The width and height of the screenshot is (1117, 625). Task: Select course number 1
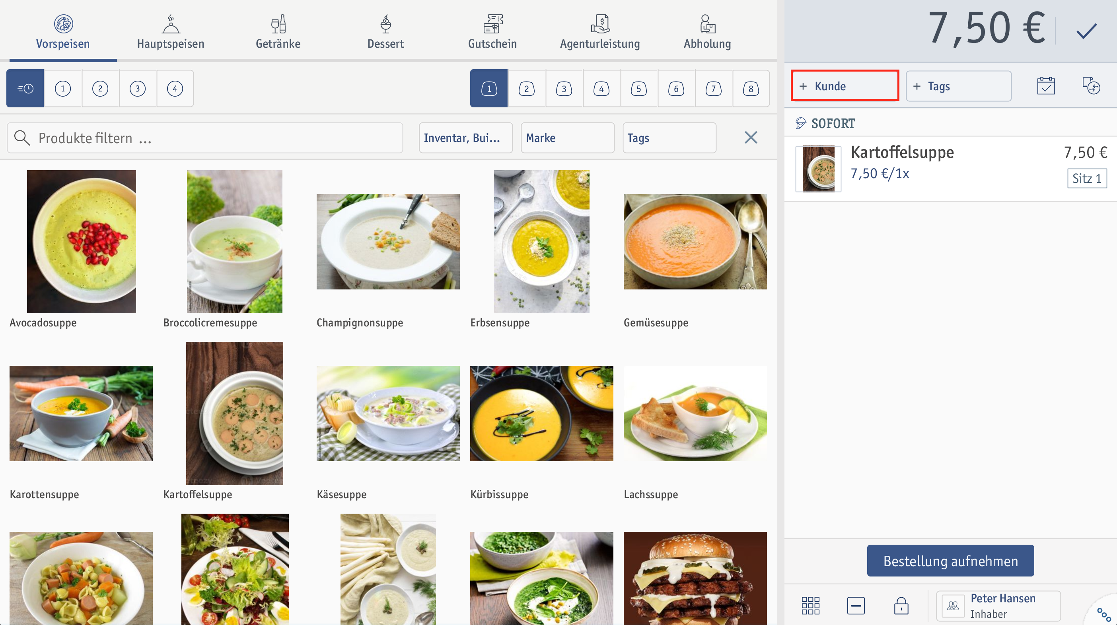point(63,88)
